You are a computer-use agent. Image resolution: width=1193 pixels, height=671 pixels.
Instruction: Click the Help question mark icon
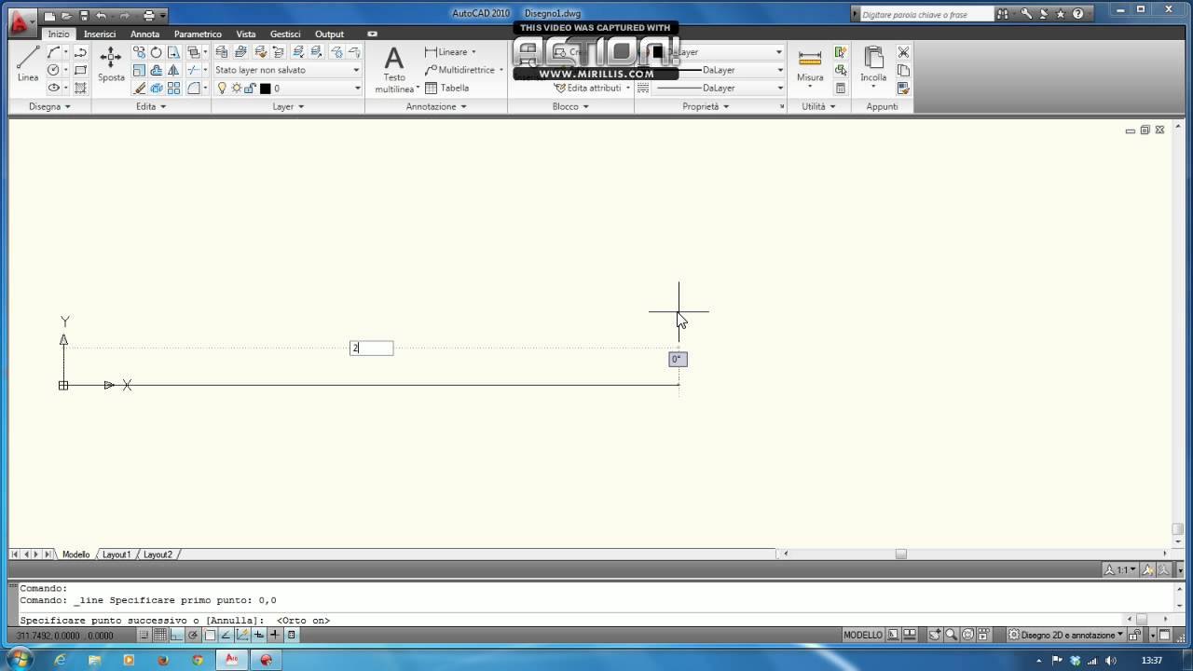pos(1078,14)
